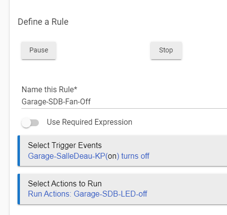Toggle the Use Required Expression switch
The height and width of the screenshot is (215, 227).
30,123
